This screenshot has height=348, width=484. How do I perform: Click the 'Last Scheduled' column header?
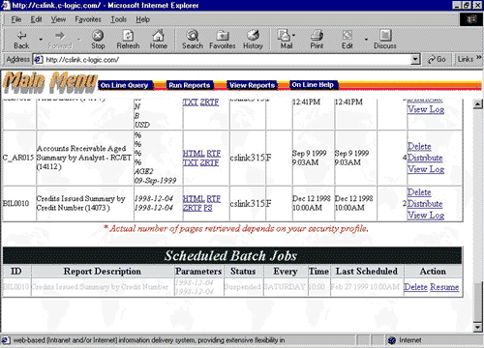point(367,272)
